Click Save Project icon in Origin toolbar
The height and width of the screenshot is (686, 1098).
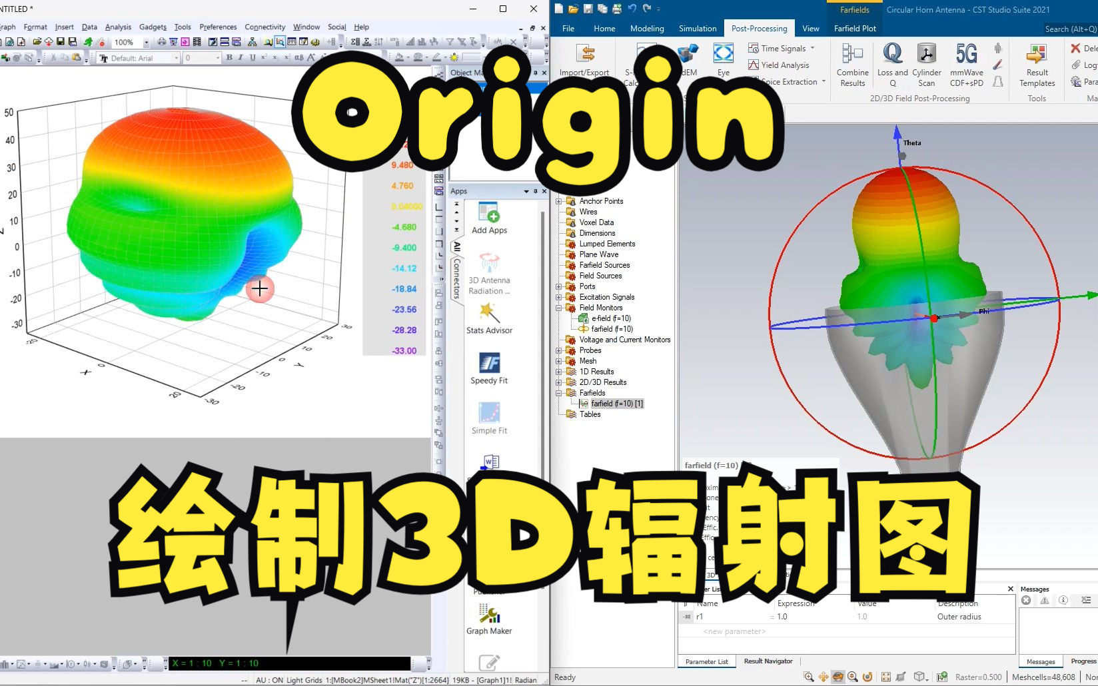click(x=61, y=42)
